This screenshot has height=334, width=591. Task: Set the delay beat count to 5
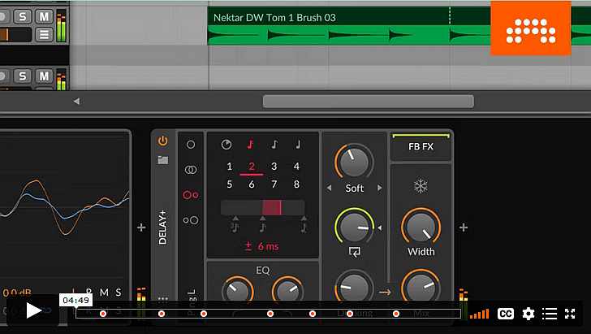[229, 184]
